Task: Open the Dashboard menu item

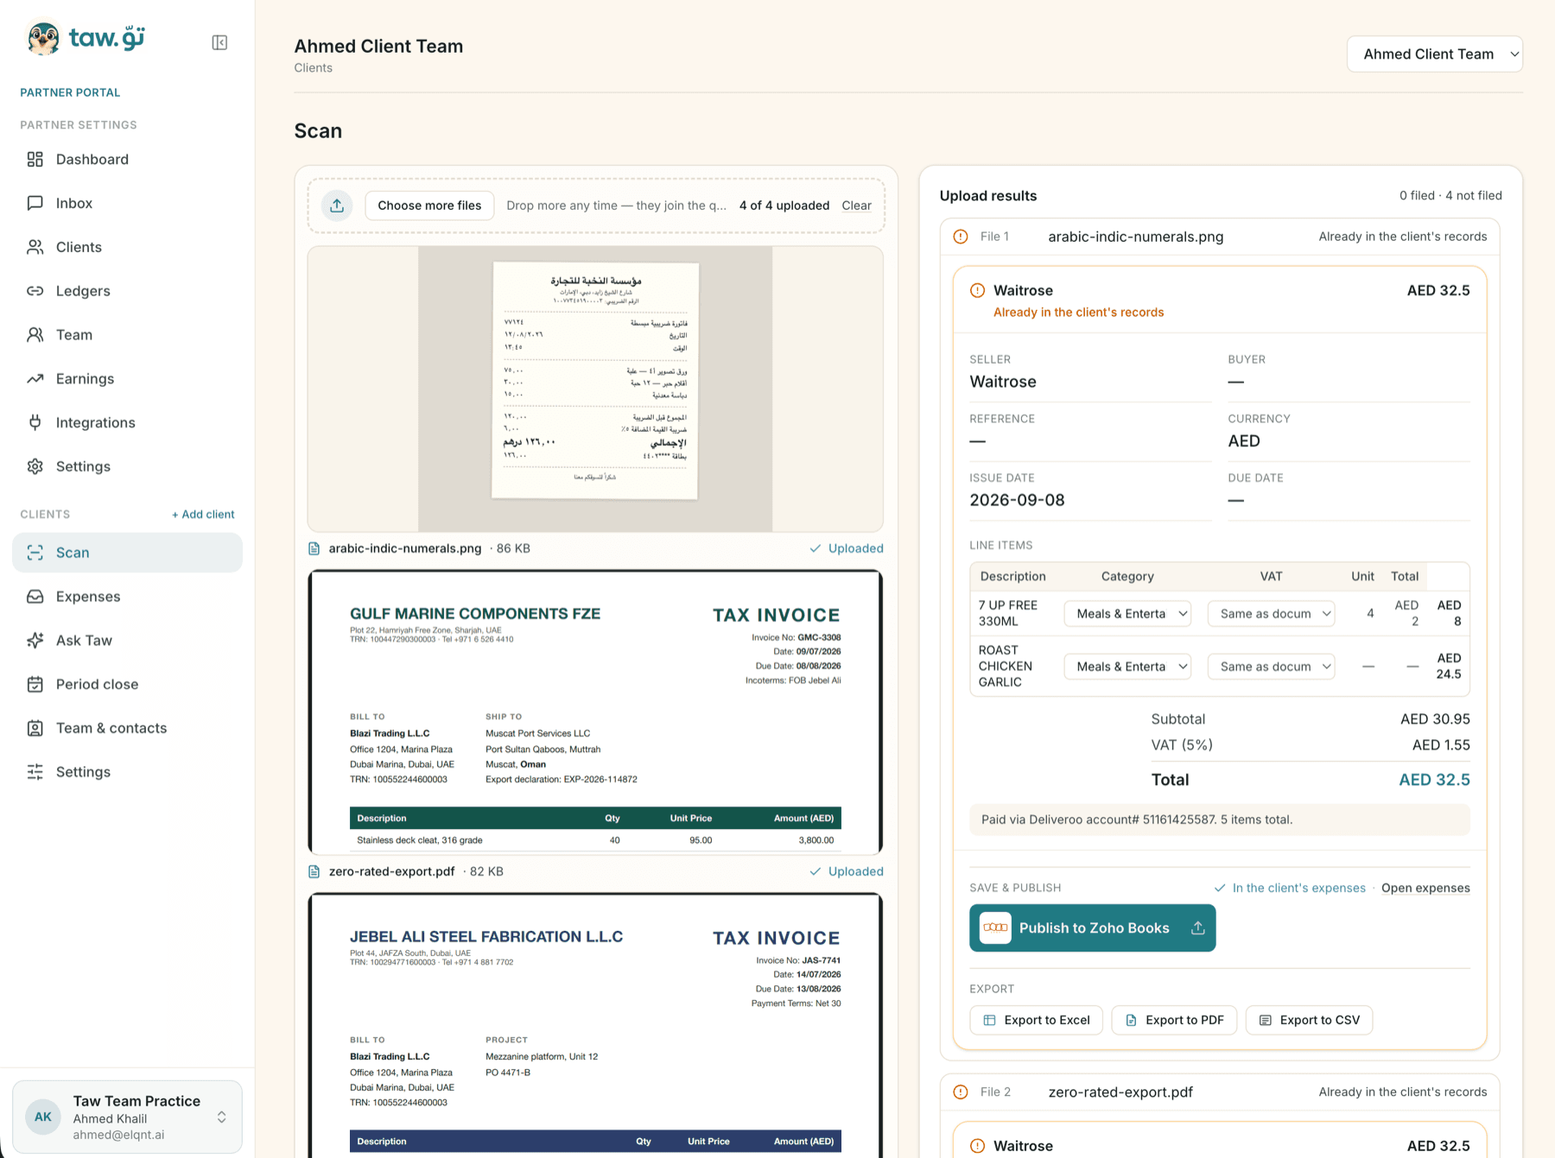Action: point(127,159)
